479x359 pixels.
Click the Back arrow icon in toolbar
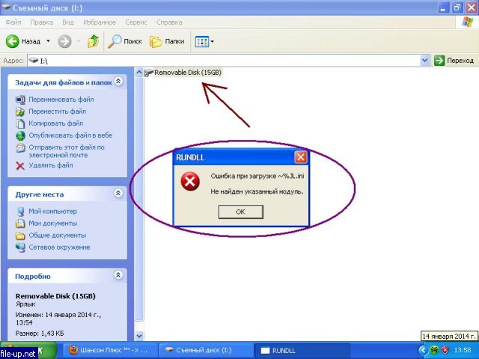click(x=13, y=41)
